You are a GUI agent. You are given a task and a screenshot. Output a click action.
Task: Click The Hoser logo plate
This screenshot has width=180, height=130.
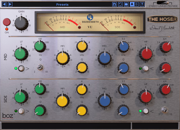(x=163, y=19)
